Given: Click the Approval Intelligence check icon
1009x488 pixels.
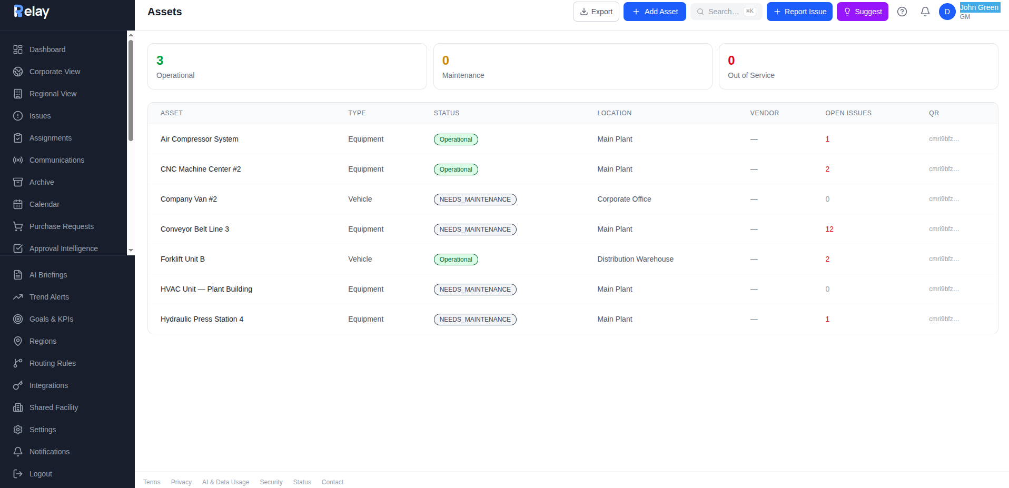Looking at the screenshot, I should click(x=18, y=248).
